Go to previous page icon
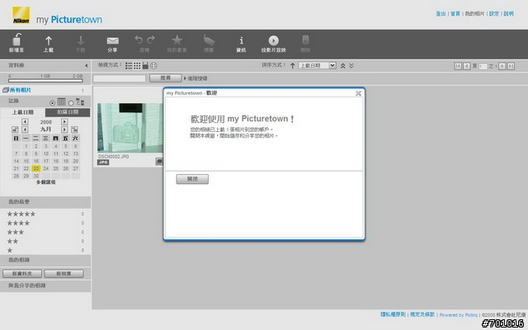528x330 pixels. [x=467, y=66]
